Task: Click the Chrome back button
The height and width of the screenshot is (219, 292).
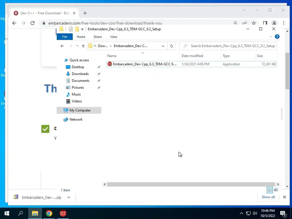Action: pos(14,23)
